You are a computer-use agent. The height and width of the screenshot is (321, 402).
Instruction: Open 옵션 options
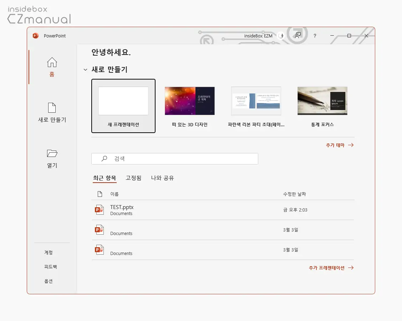click(49, 281)
